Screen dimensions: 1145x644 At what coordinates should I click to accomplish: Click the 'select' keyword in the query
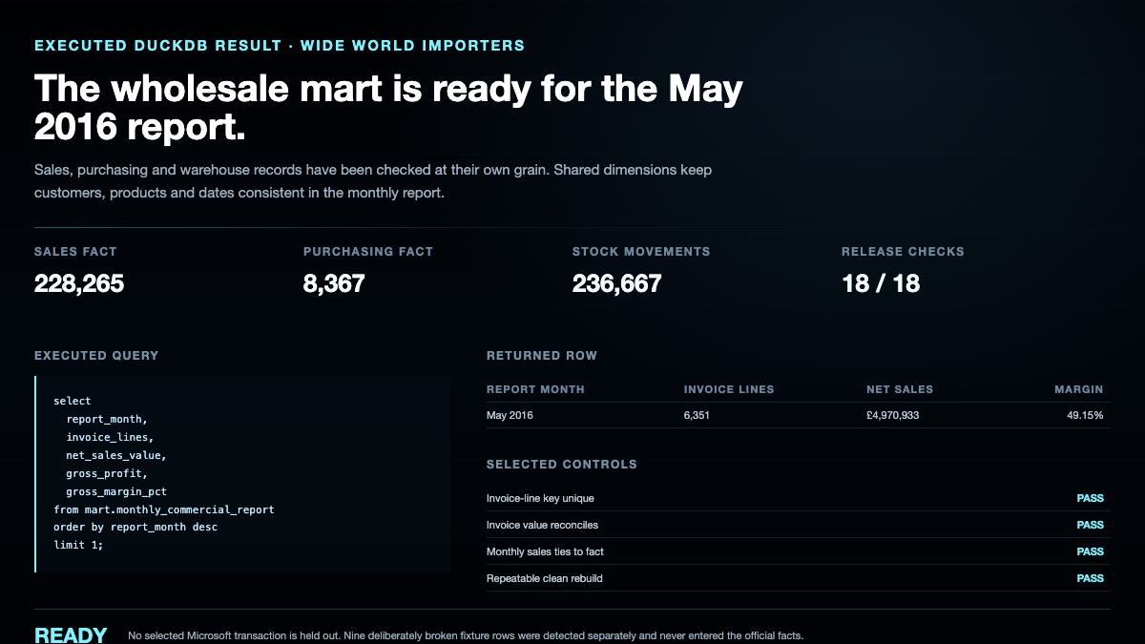point(73,402)
